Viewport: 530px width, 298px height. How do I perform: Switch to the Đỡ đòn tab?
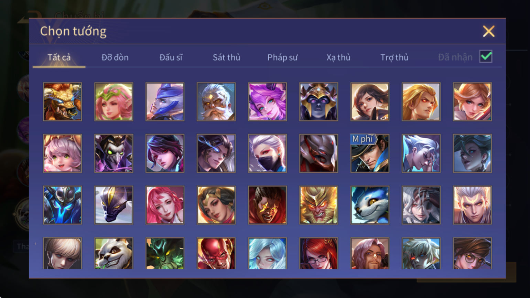click(x=115, y=57)
